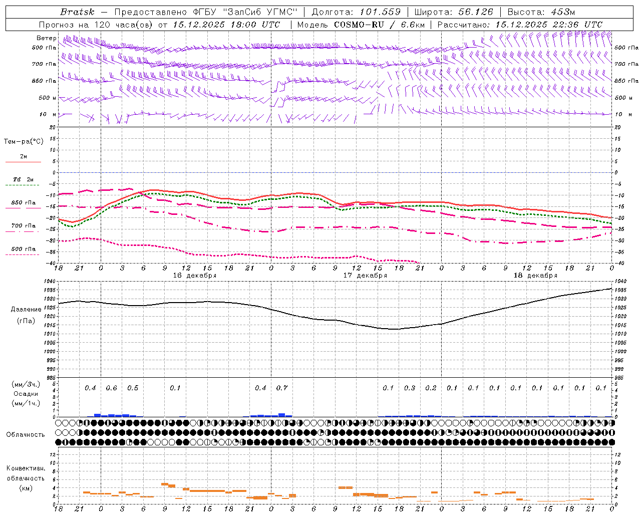This screenshot has width=641, height=513.
Task: Click the 0.2 precipitation value
Action: tap(431, 388)
